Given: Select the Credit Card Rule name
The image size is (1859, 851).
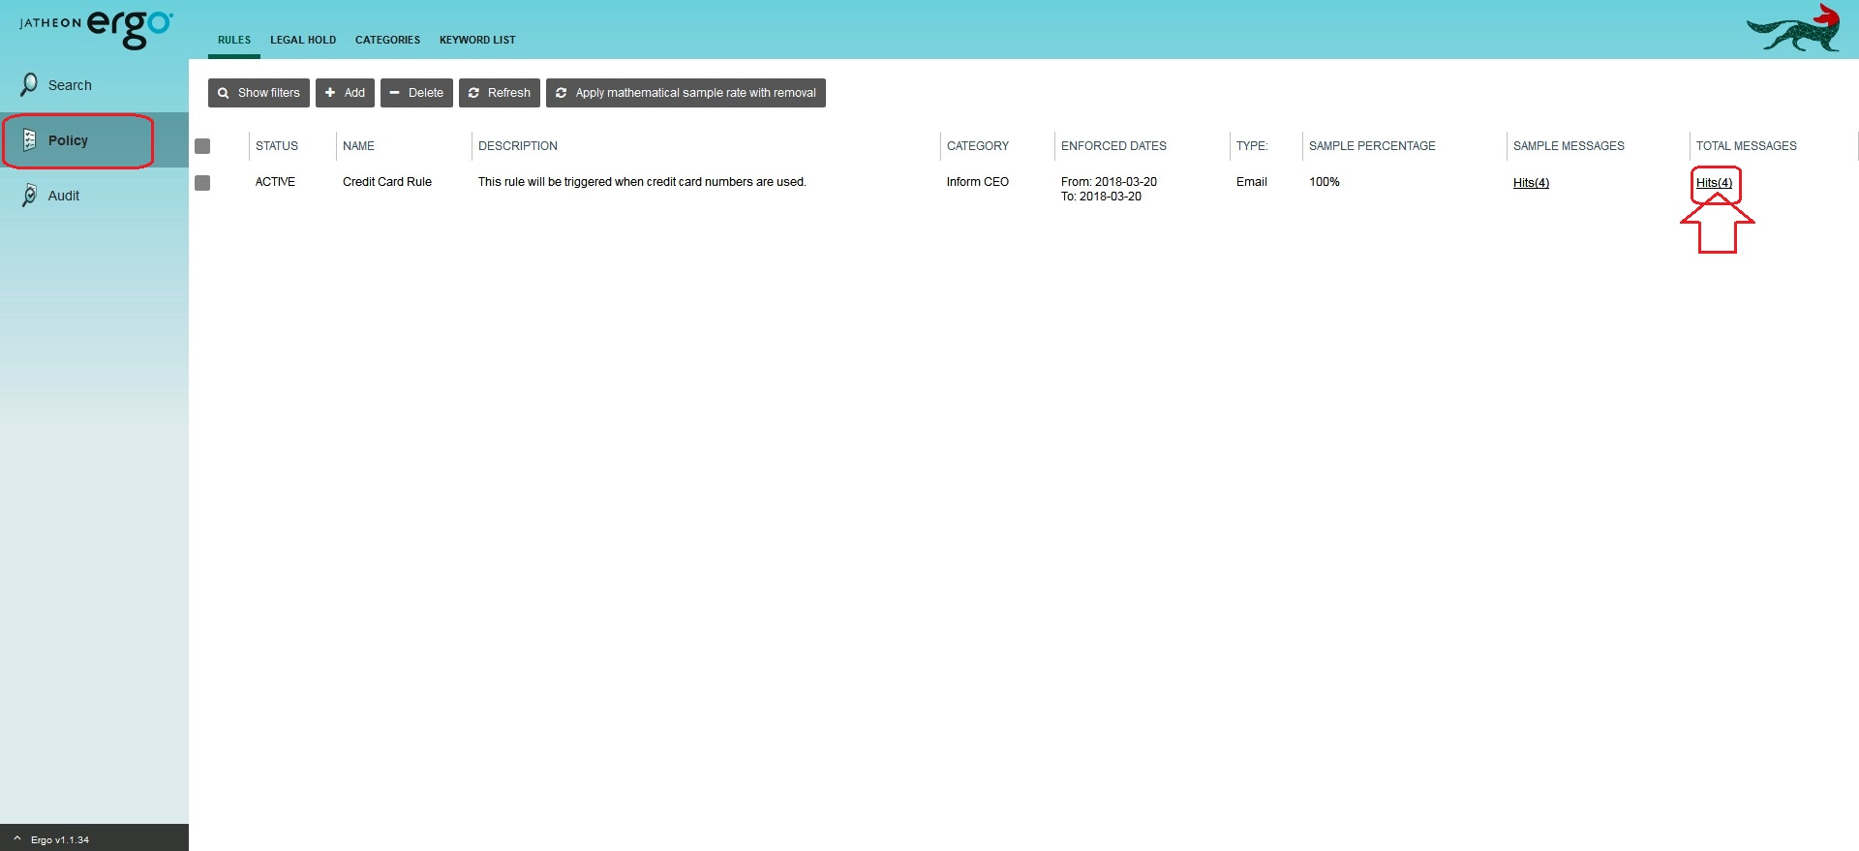Looking at the screenshot, I should (x=387, y=182).
